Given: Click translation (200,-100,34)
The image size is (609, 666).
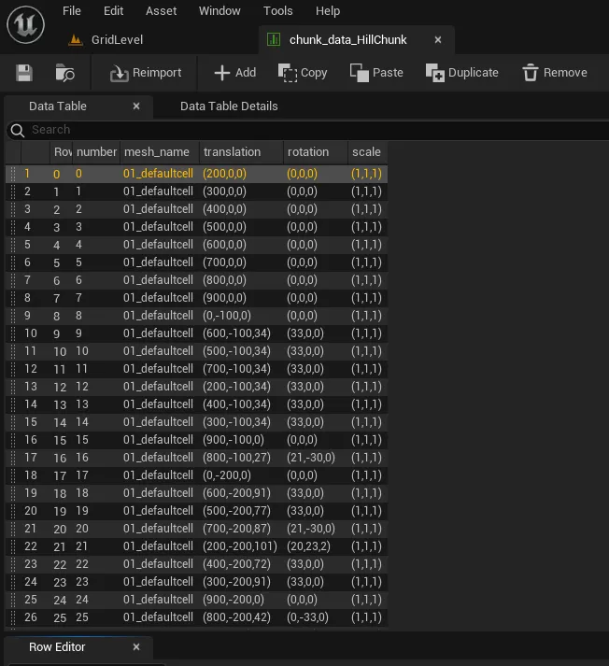Looking at the screenshot, I should click(x=236, y=387).
